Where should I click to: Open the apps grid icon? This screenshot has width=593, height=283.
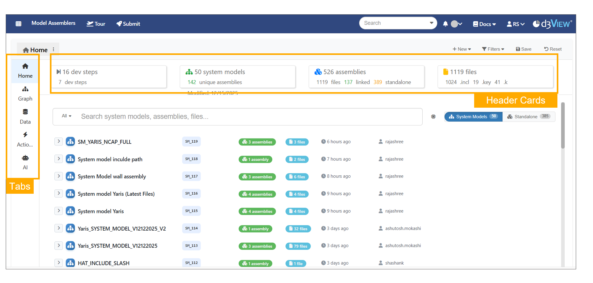(18, 24)
